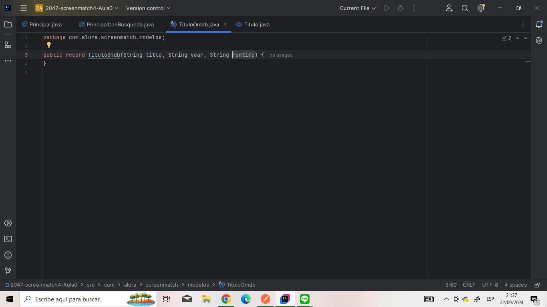
Task: Click the ESP language indicator
Action: 490,299
